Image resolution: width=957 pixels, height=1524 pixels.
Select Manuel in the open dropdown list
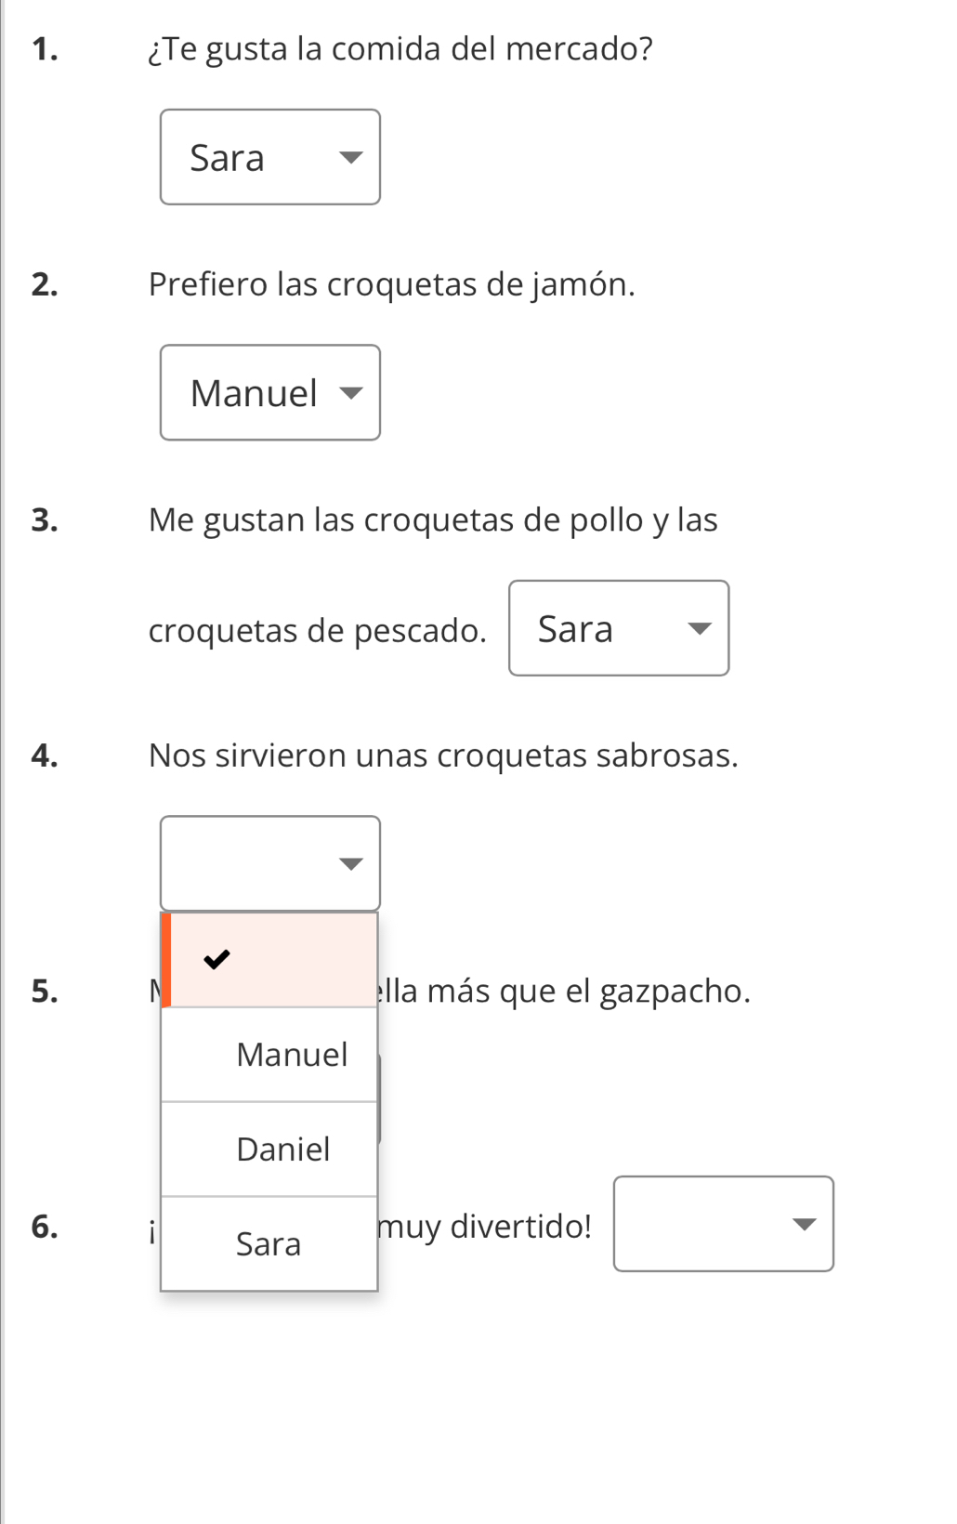click(292, 1054)
